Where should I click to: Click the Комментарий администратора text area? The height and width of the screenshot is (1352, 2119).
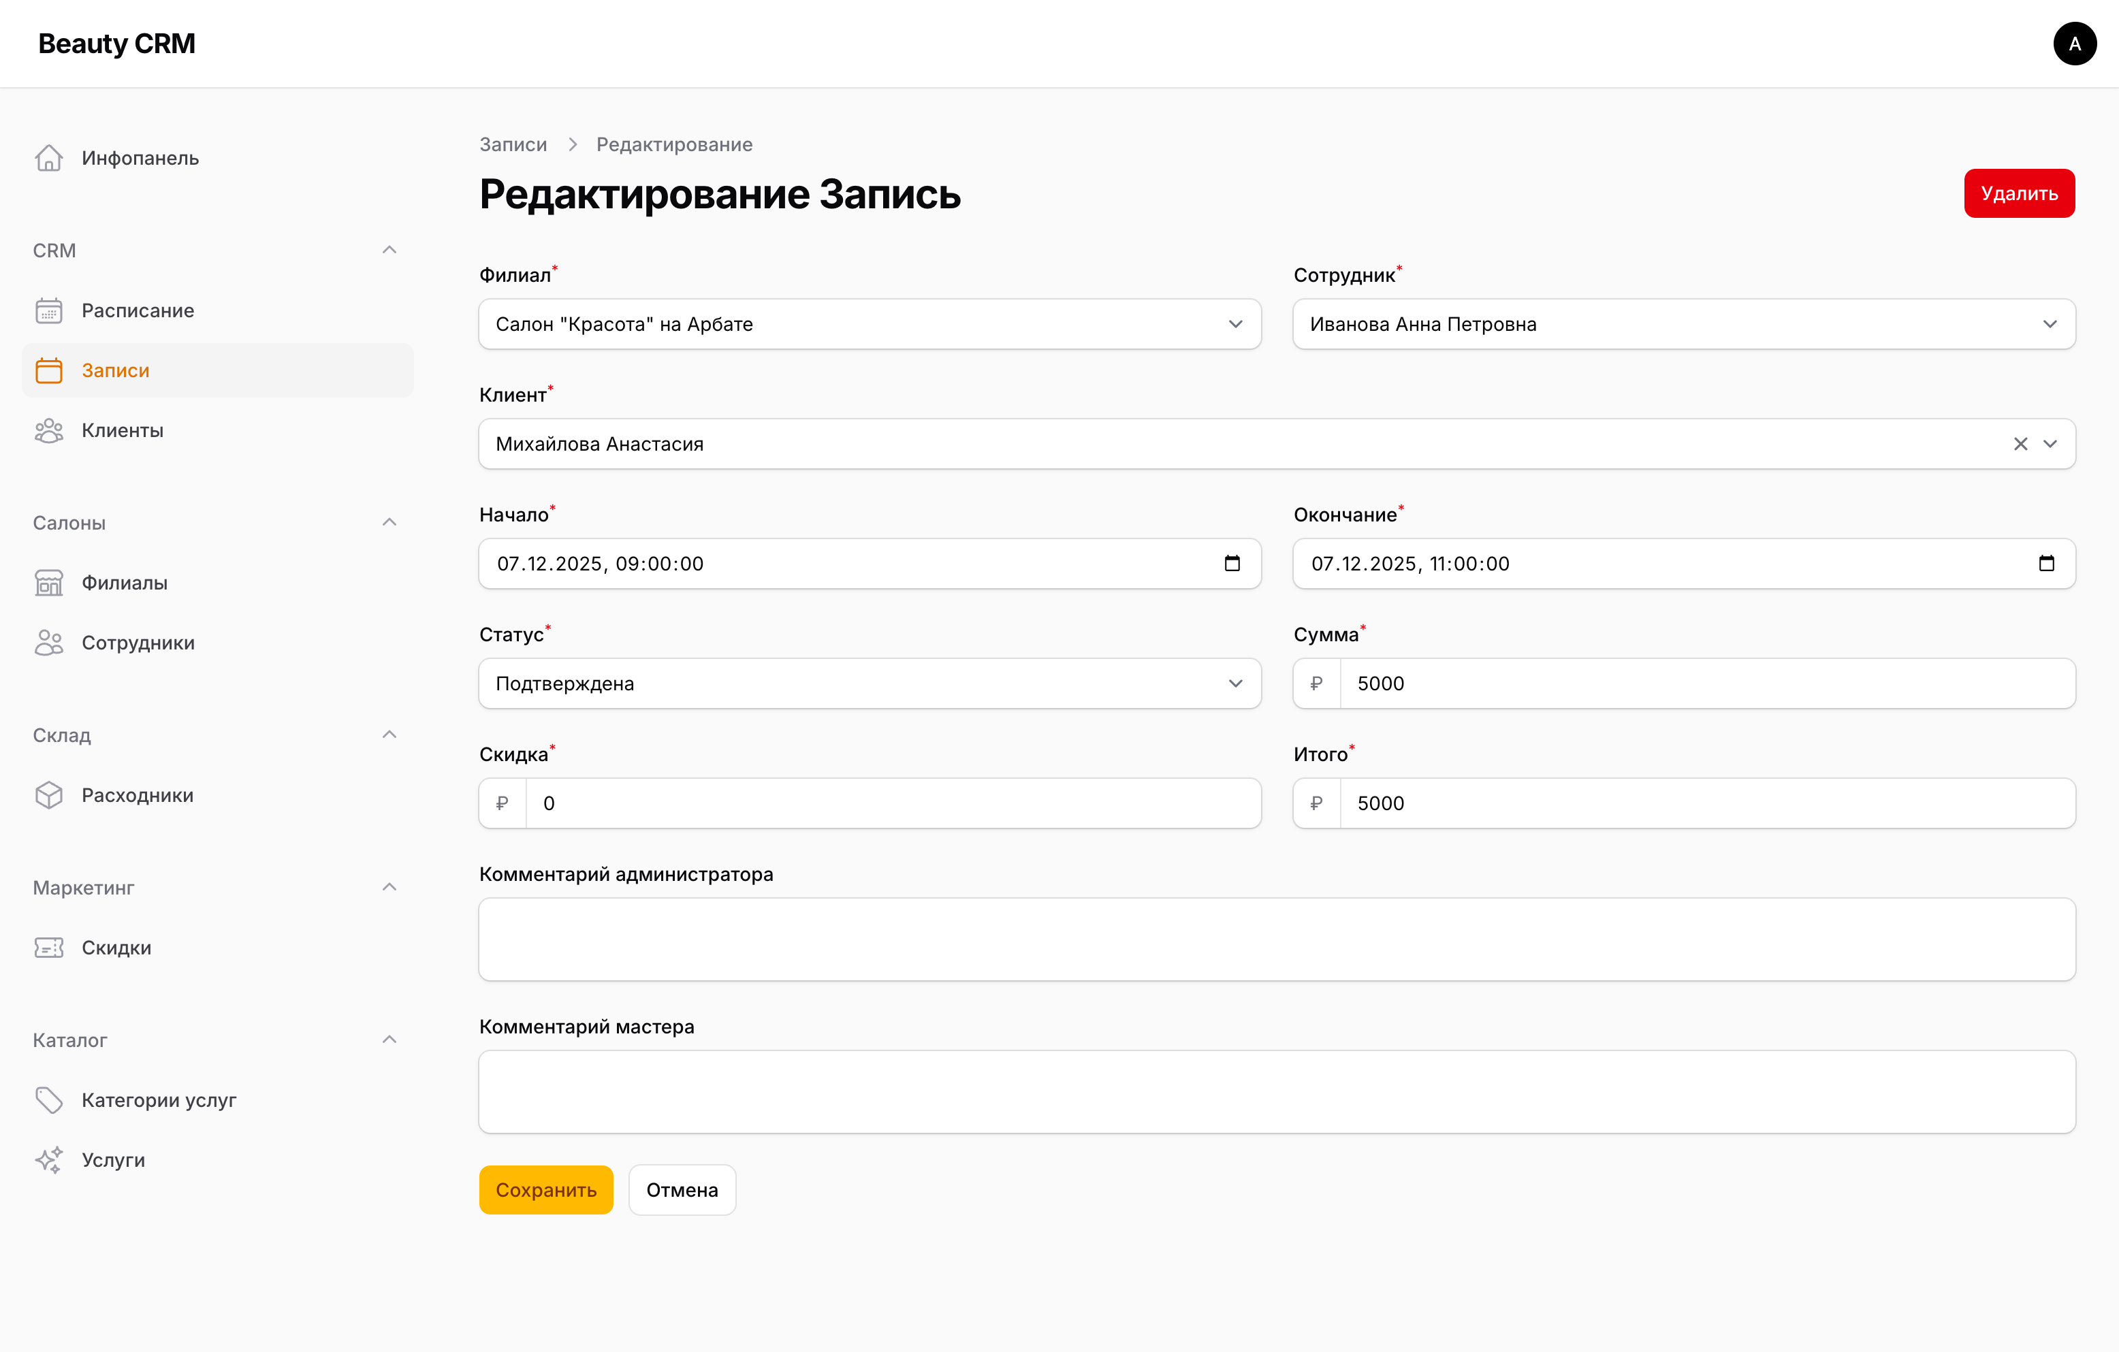1277,939
